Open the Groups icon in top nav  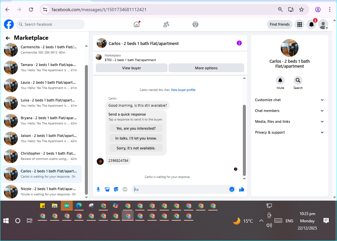(x=195, y=24)
